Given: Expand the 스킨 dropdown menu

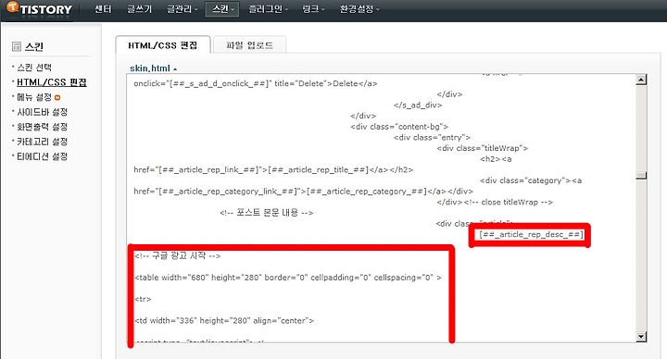Looking at the screenshot, I should (222, 9).
